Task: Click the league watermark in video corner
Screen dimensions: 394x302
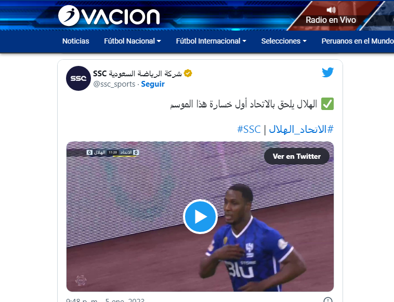Action: [81, 280]
